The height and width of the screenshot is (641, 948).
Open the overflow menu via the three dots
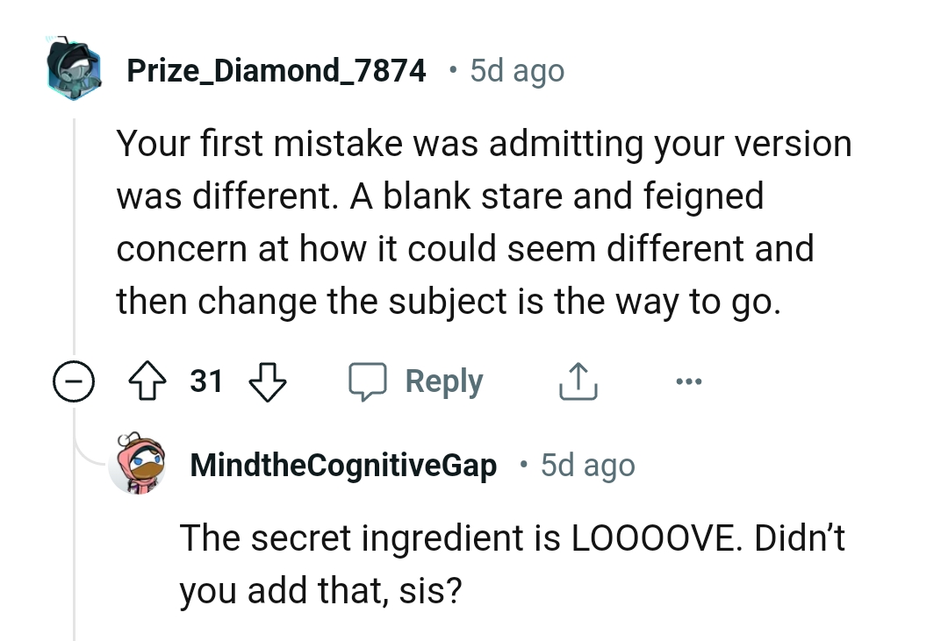click(x=690, y=381)
